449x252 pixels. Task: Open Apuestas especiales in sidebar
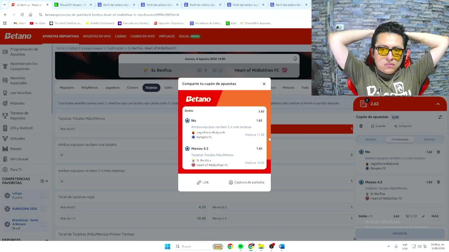19,80
